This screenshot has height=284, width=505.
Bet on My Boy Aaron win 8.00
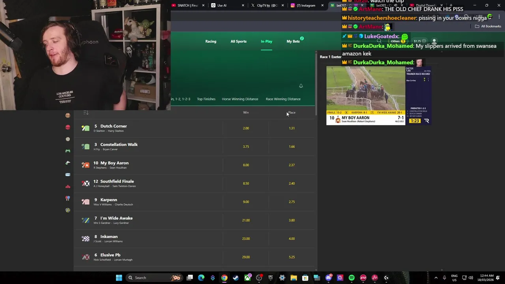(x=246, y=165)
